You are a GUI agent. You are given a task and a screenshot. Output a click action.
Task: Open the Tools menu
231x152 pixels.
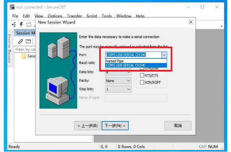point(107,16)
